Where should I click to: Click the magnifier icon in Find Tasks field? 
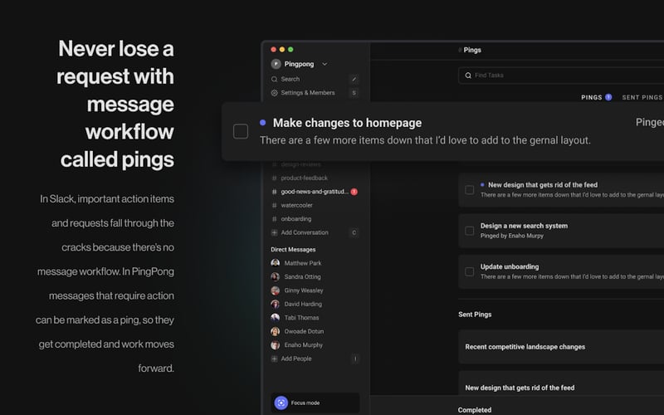[468, 76]
